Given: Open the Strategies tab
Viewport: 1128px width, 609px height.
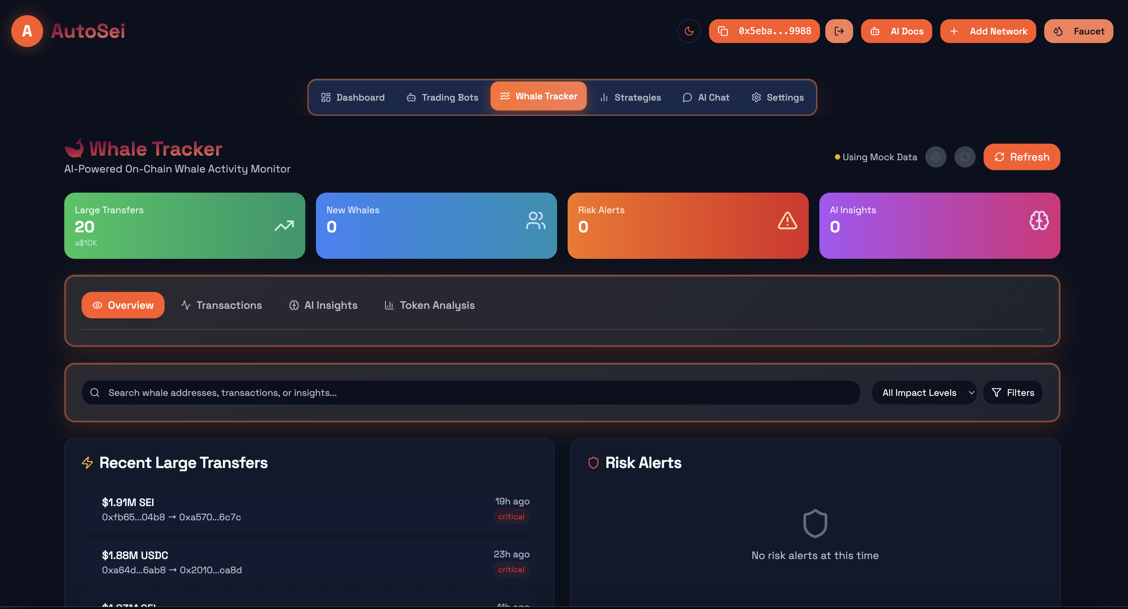Looking at the screenshot, I should click(x=630, y=98).
